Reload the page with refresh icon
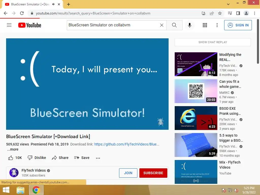 pos(22,13)
